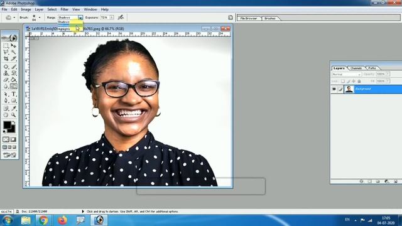The width and height of the screenshot is (402, 226).
Task: Click the zoom percentage field in status bar
Action: (6, 212)
